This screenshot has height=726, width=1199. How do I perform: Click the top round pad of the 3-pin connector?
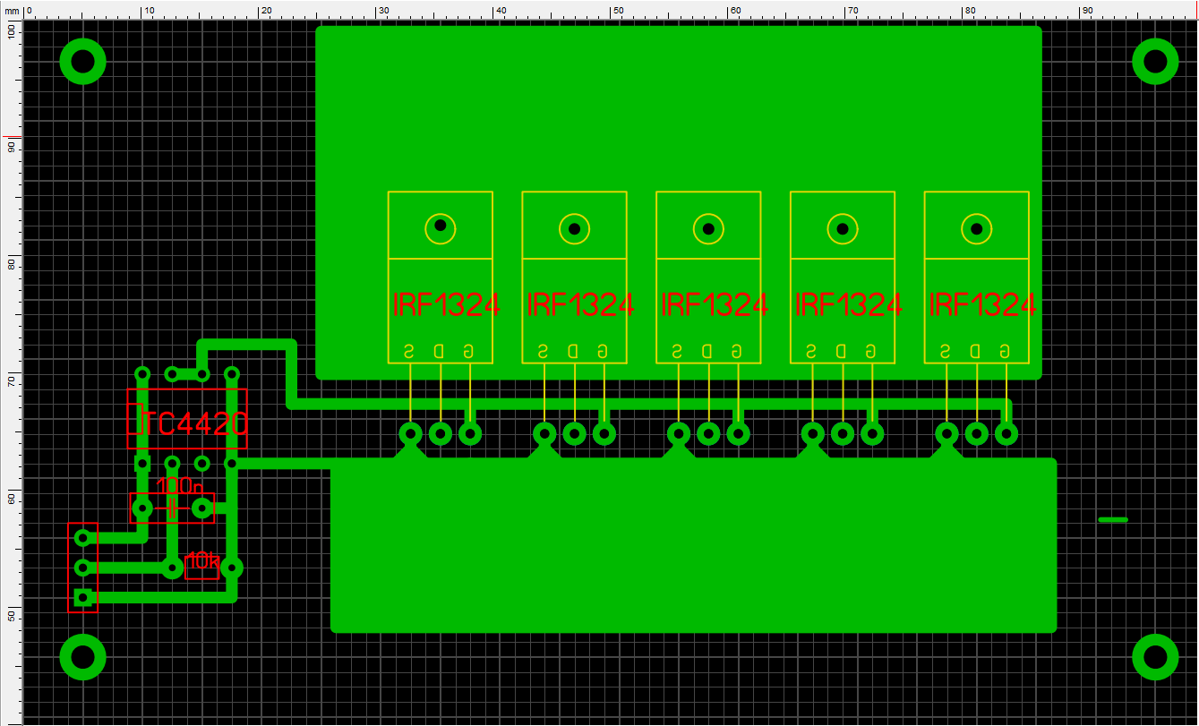pyautogui.click(x=82, y=538)
